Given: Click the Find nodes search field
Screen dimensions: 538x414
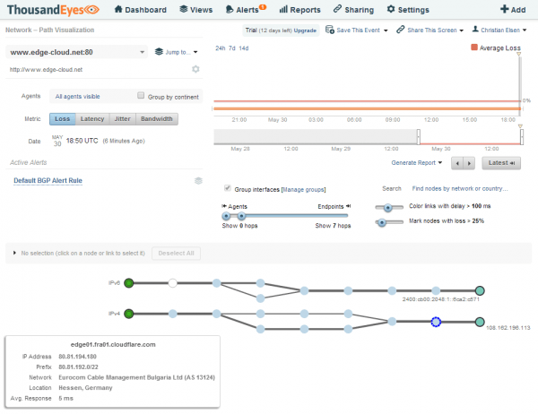Looking at the screenshot, I should coord(460,189).
